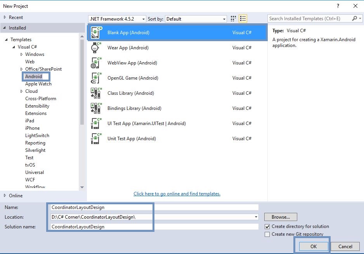Click the template tree scrollbar thumb
The image size is (364, 254).
(82, 82)
